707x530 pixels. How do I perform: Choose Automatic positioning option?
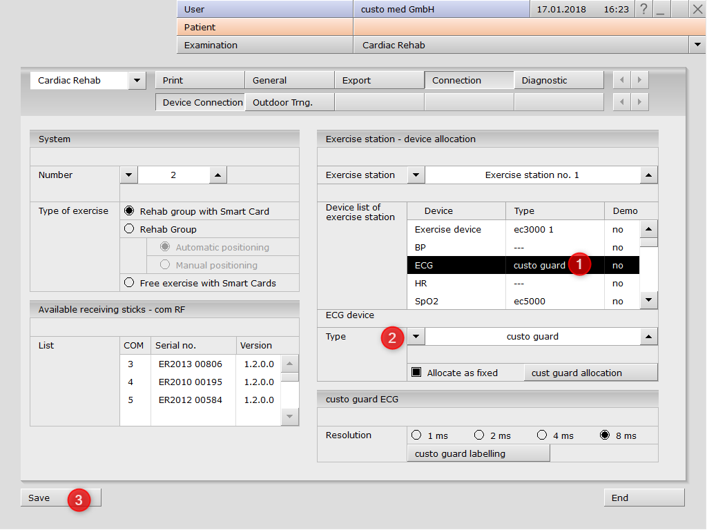pyautogui.click(x=165, y=247)
